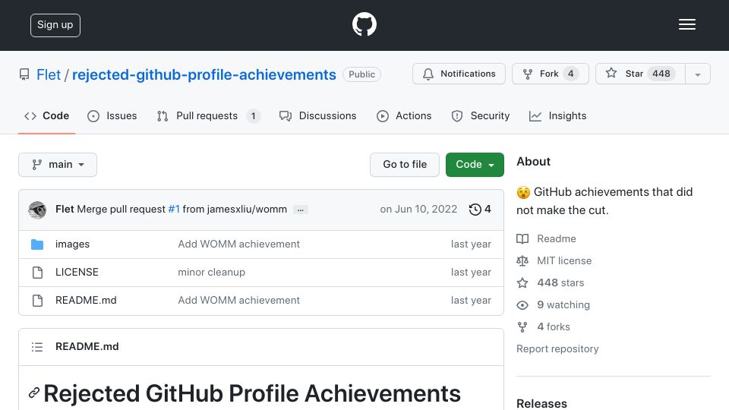
Task: Click the images folder icon
Action: 37,244
